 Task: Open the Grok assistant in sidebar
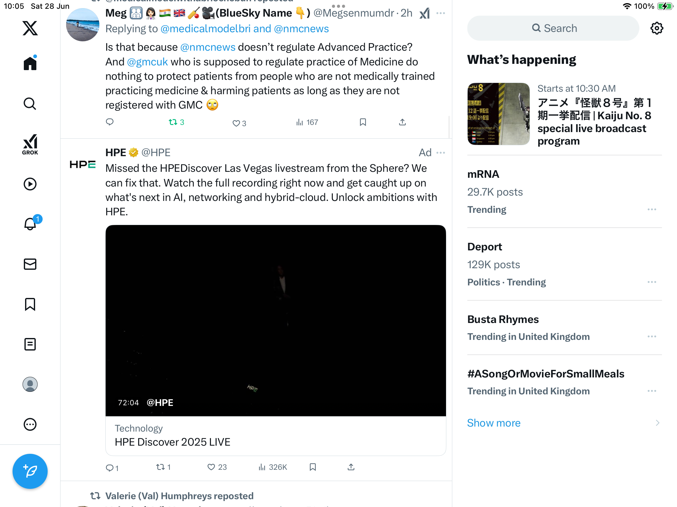pyautogui.click(x=30, y=144)
